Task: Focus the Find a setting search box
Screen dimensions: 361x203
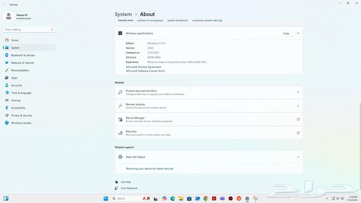Action: (29, 29)
